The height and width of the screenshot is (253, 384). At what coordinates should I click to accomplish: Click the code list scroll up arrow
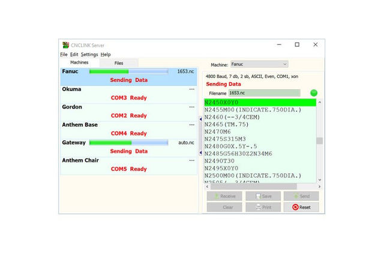click(320, 103)
